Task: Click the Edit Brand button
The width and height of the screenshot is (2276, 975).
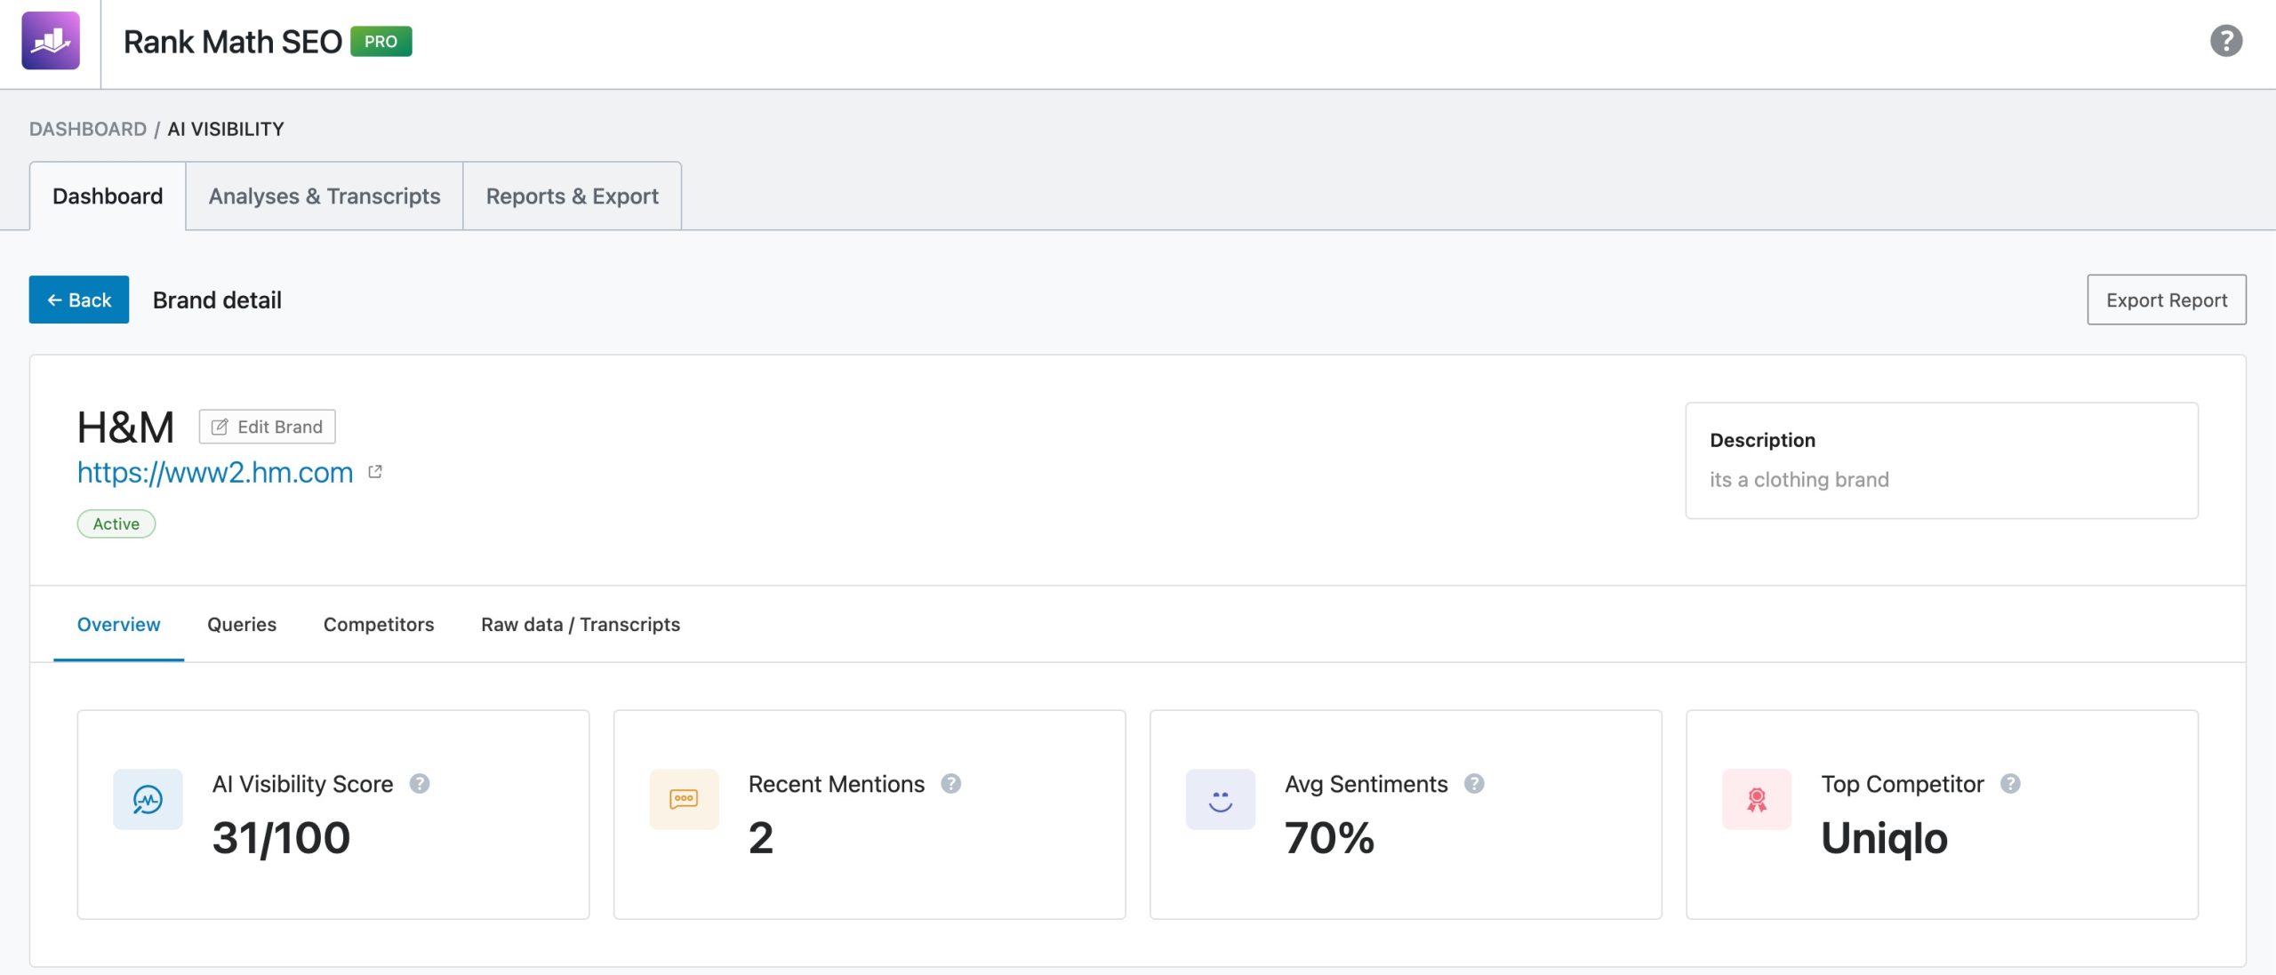Action: point(268,427)
